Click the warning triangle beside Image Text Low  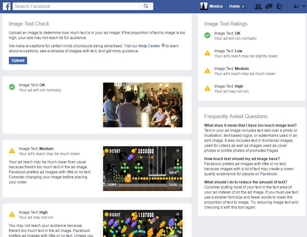click(207, 53)
